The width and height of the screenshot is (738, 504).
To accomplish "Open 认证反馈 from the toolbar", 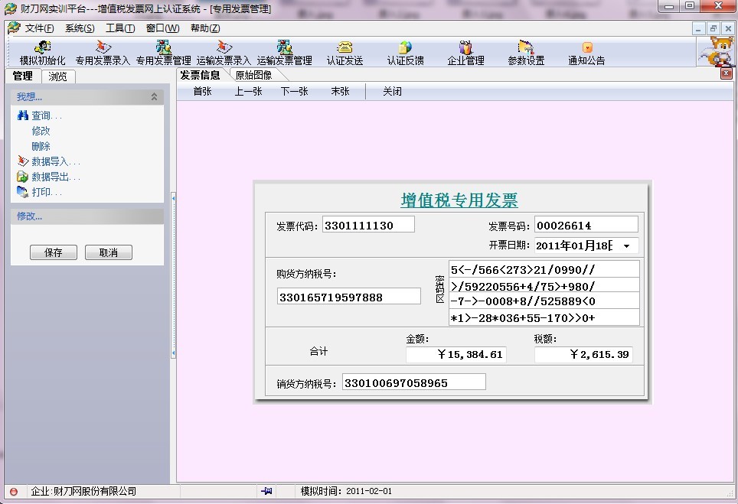I will pyautogui.click(x=405, y=48).
